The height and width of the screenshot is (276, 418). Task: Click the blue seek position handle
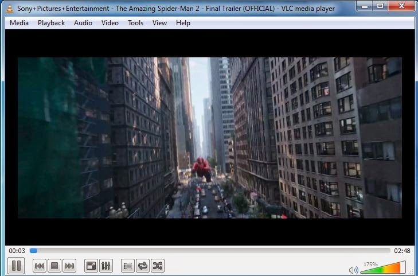[x=33, y=251]
